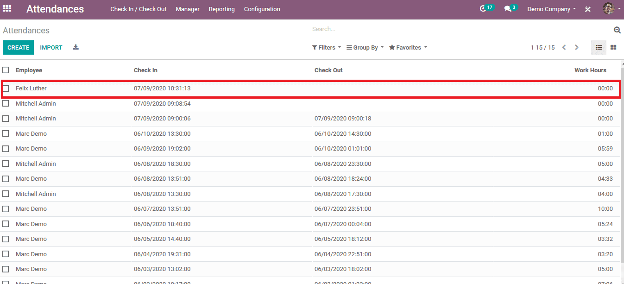The image size is (624, 284).
Task: Switch to list view icon
Action: [x=599, y=47]
